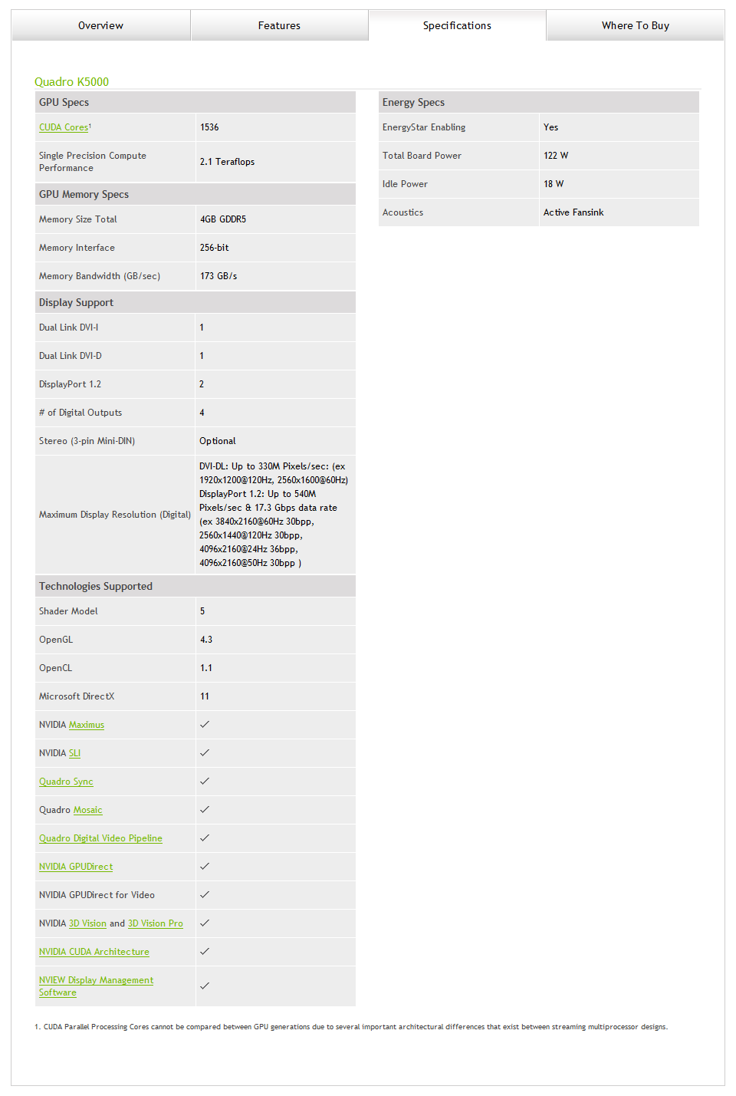The width and height of the screenshot is (736, 1096).
Task: Click the Mosaic link
Action: [x=87, y=810]
